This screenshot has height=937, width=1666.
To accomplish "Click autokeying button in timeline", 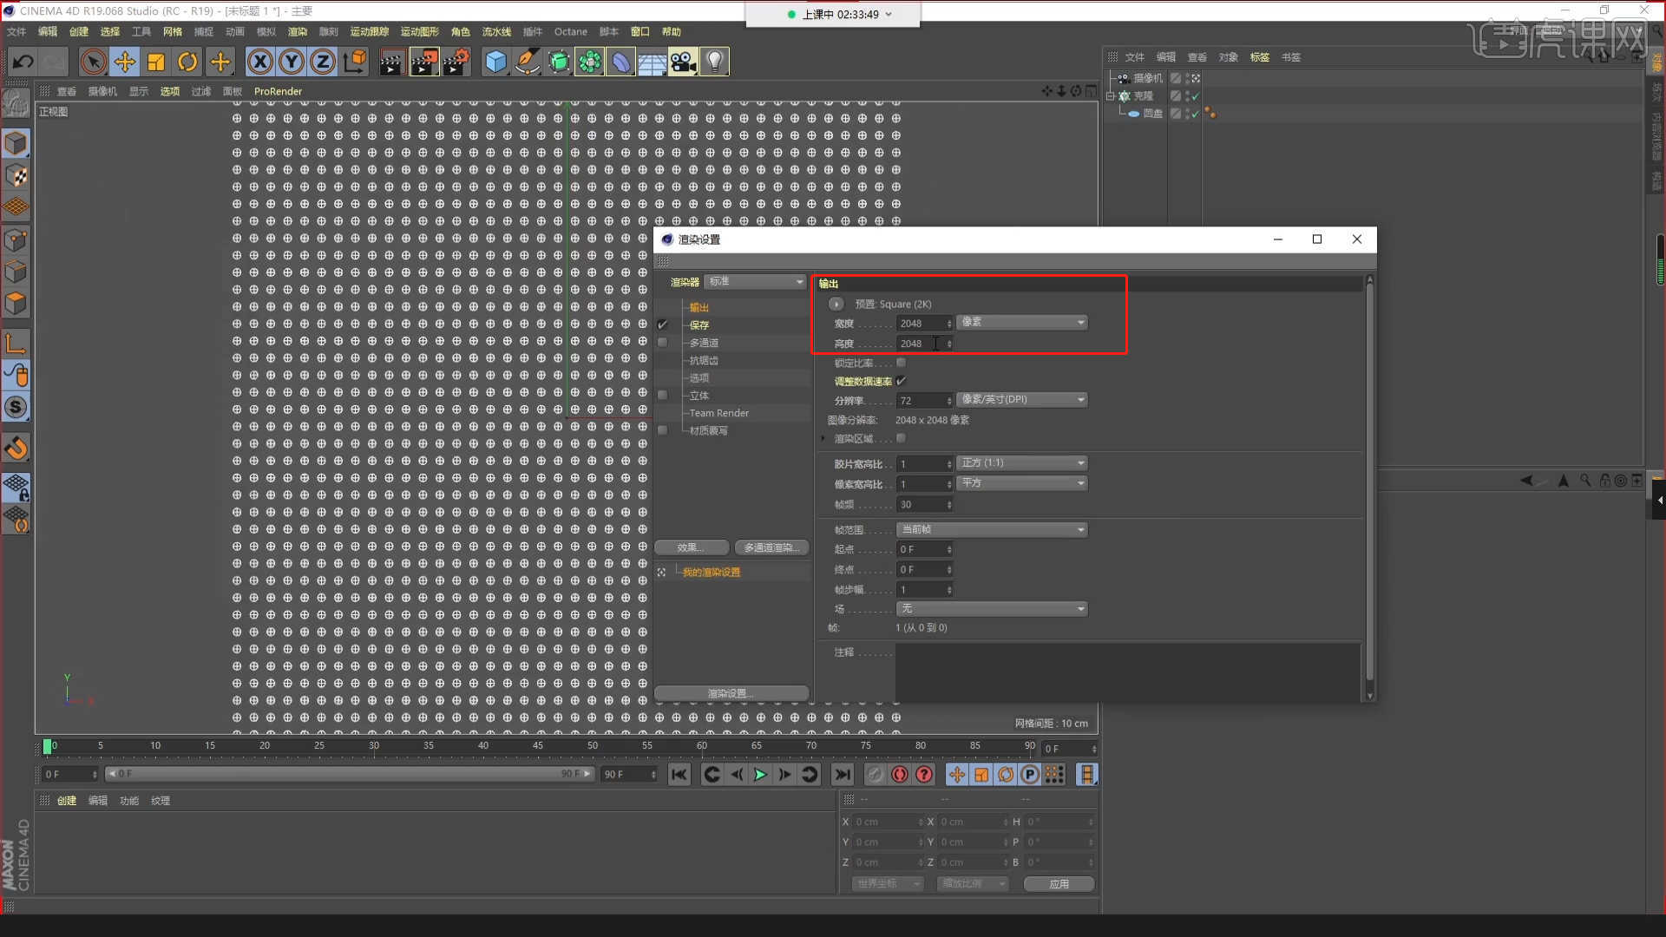I will click(x=900, y=775).
